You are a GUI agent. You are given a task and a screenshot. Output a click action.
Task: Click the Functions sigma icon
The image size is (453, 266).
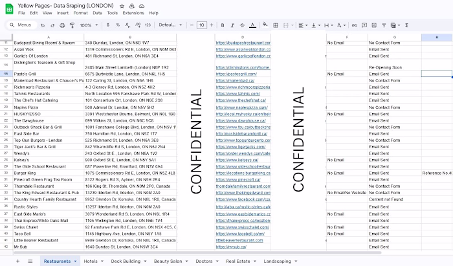[406, 25]
